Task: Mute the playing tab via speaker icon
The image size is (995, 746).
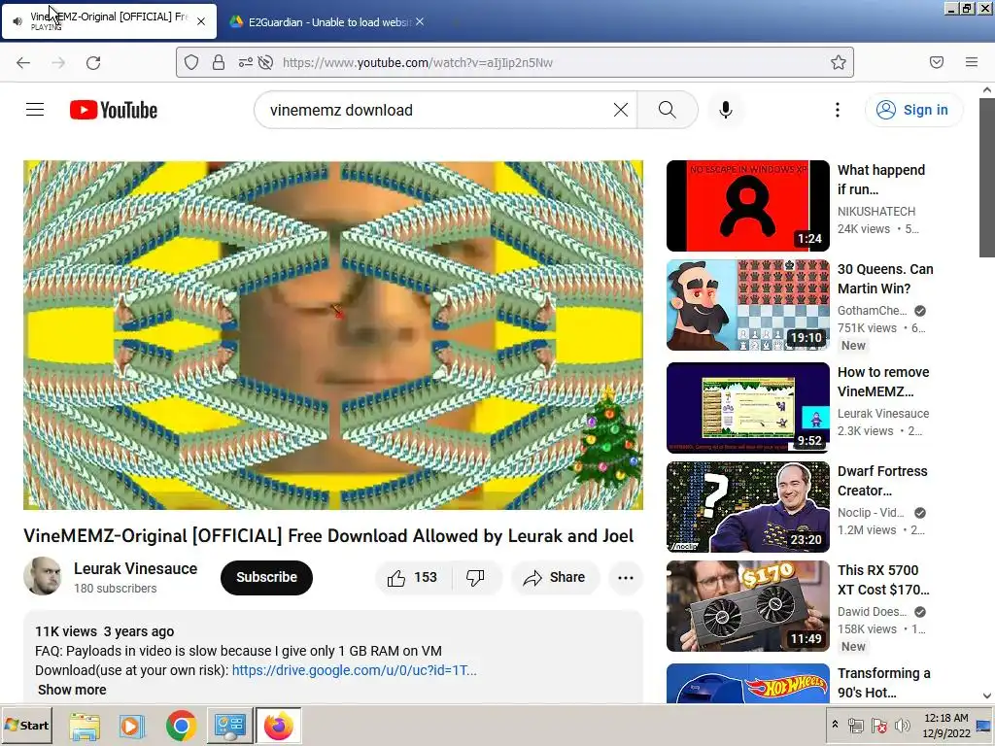Action: [x=17, y=21]
